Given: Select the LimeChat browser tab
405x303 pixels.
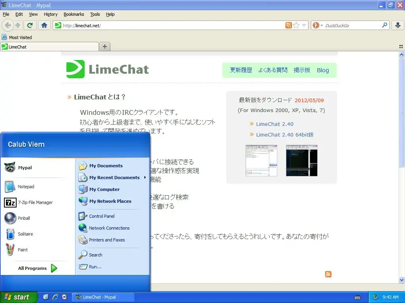Looking at the screenshot, I should click(49, 47).
